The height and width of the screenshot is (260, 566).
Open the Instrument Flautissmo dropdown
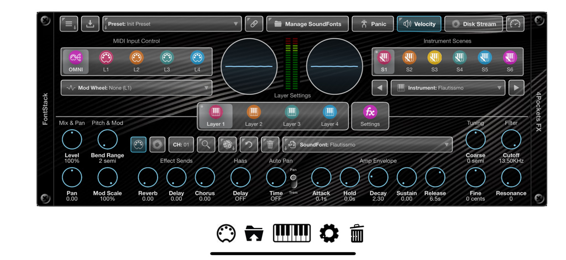click(448, 88)
